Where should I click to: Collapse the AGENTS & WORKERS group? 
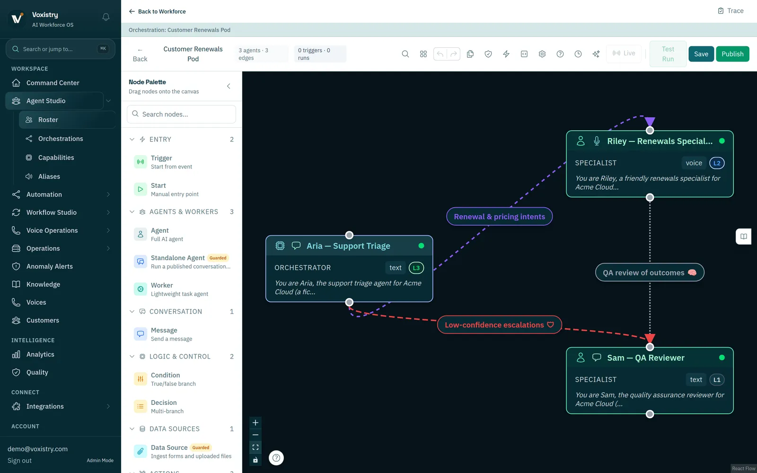point(132,212)
